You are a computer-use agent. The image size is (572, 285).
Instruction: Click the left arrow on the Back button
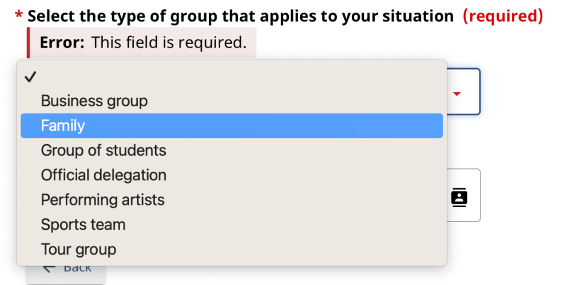point(49,267)
